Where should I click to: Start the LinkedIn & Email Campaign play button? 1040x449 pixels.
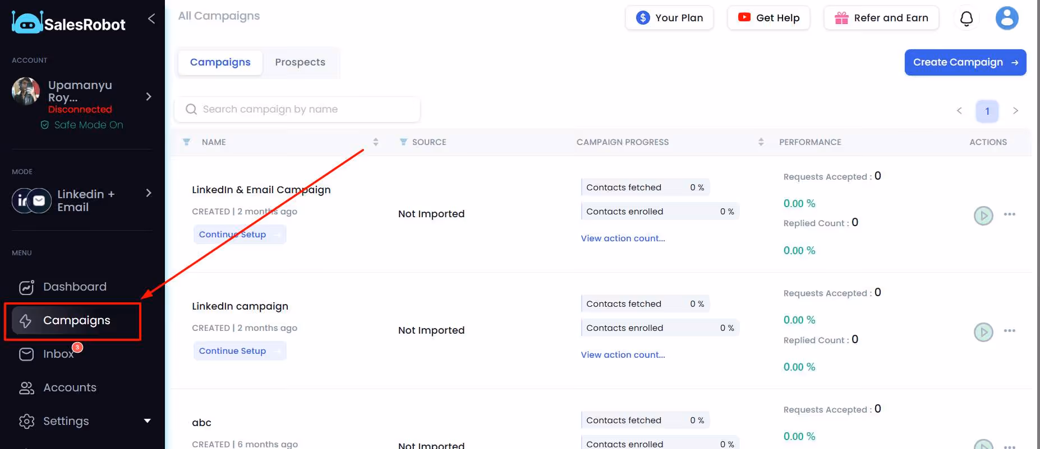pyautogui.click(x=983, y=216)
